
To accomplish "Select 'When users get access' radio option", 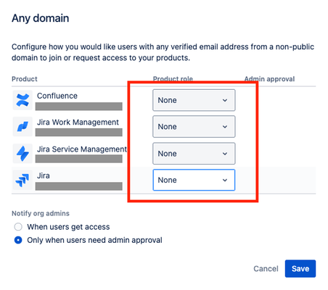I will click(x=18, y=227).
